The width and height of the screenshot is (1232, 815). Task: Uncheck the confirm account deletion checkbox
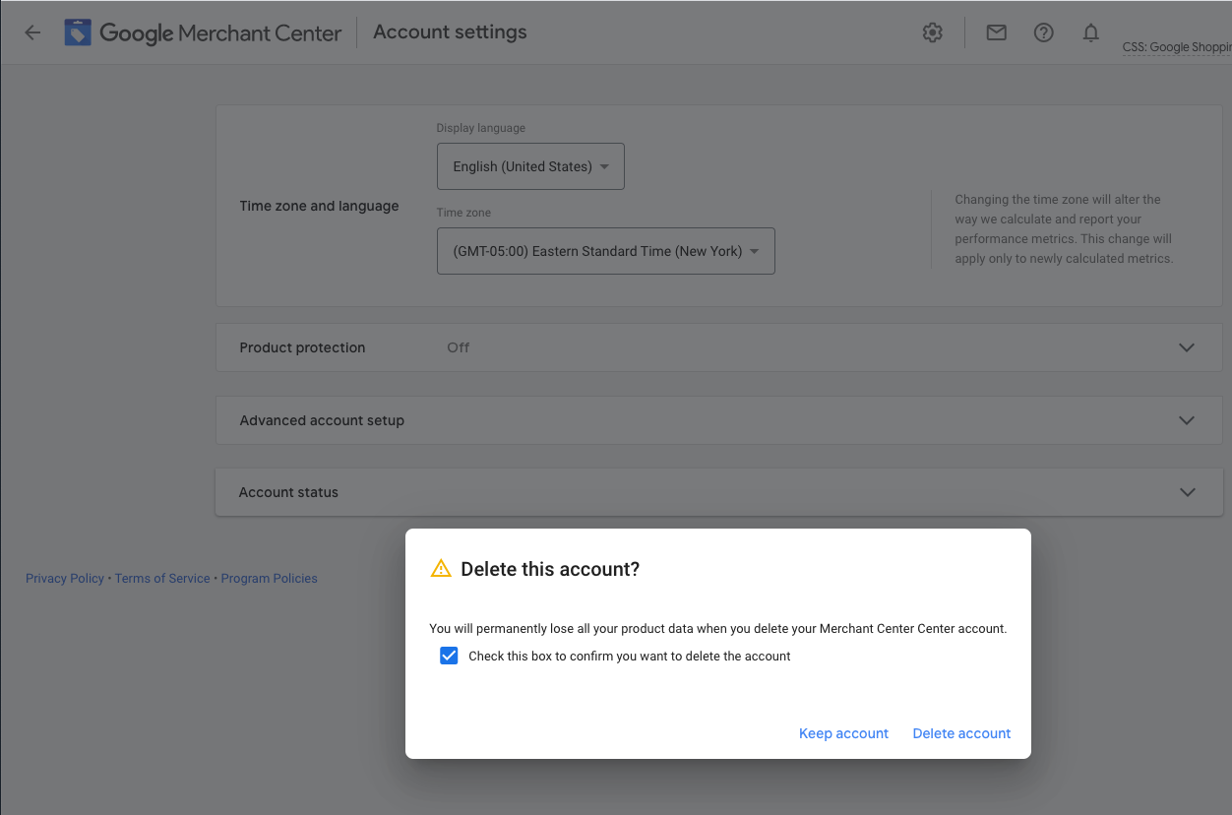[x=449, y=656]
